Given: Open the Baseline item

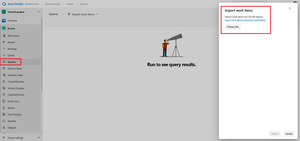Looking at the screenshot, I should coord(12,121).
